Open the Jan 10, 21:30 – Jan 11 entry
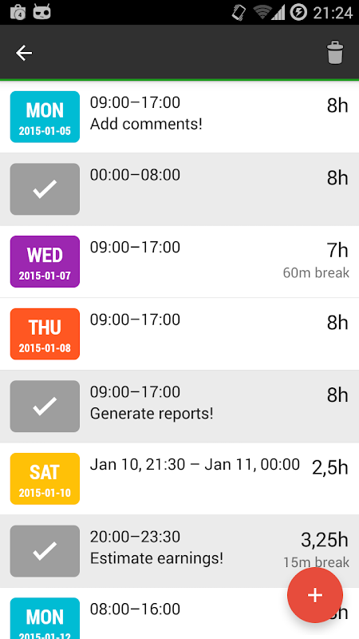Viewport: 359px width, 639px height. coord(179,478)
